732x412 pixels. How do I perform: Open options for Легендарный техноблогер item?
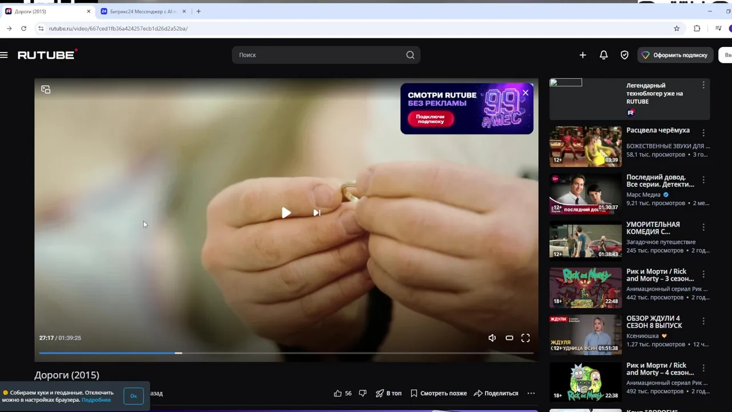tap(703, 85)
